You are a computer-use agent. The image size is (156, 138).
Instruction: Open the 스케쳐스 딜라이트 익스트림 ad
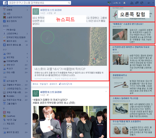coord(125,98)
